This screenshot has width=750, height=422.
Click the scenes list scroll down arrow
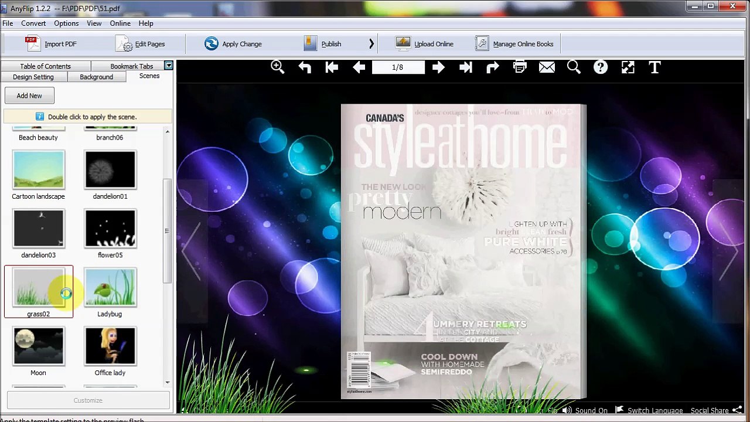(168, 382)
